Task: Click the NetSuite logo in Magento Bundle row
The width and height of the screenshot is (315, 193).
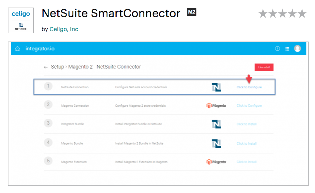Action: [216, 143]
